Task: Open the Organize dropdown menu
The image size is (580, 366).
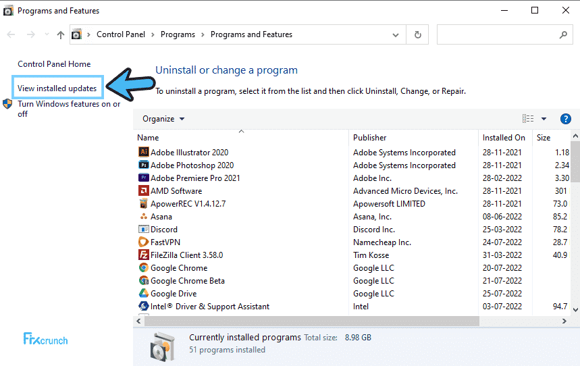Action: click(x=163, y=119)
